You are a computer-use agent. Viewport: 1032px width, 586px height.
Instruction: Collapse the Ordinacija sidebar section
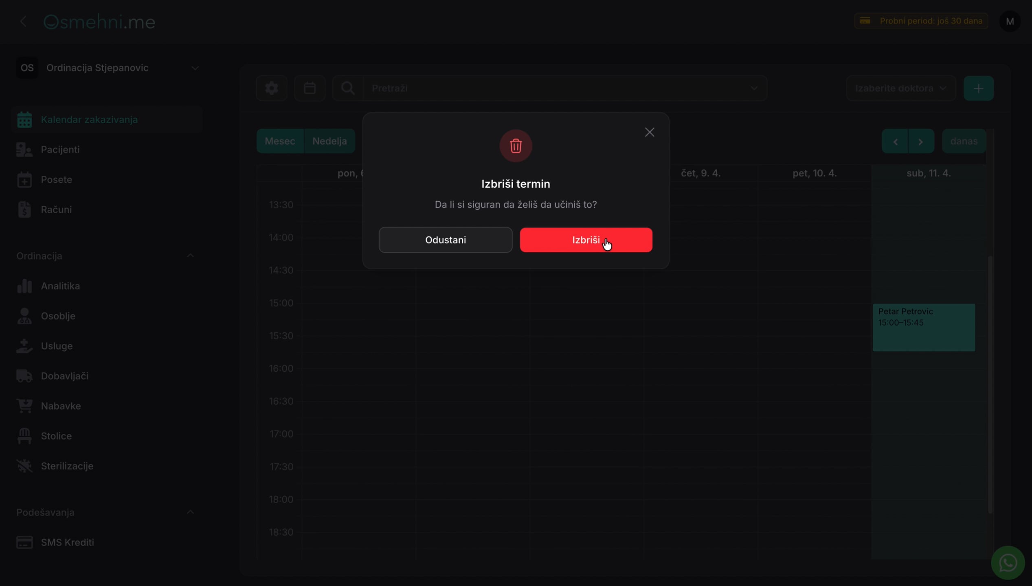(x=190, y=256)
